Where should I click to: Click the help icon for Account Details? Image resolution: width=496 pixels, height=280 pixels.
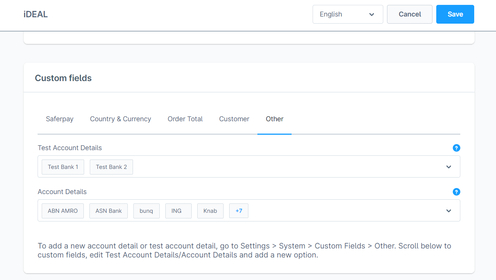click(456, 192)
